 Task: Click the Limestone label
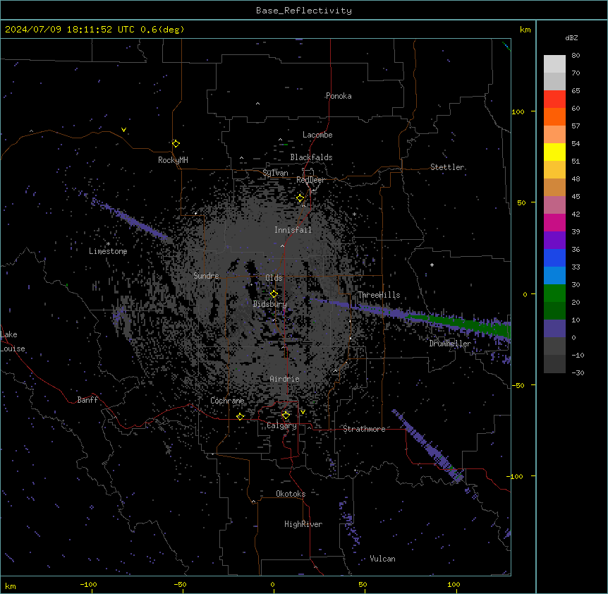(x=108, y=251)
